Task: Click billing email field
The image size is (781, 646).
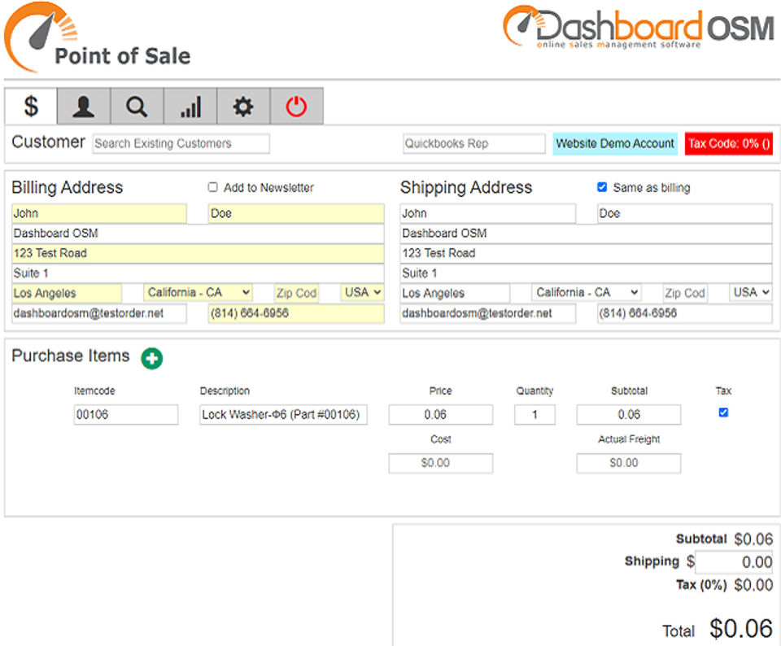Action: [99, 313]
